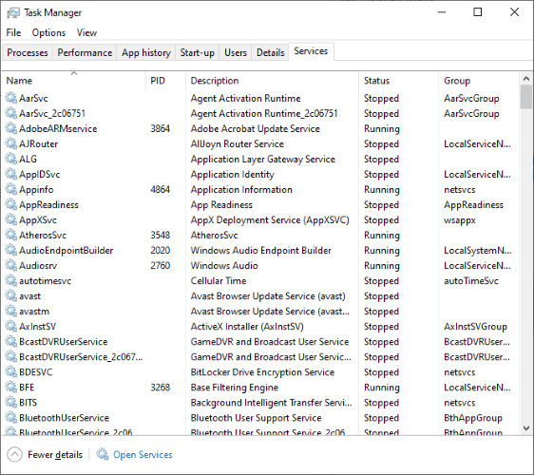The height and width of the screenshot is (475, 534).
Task: Click the scrollbar down arrow
Action: (526, 428)
